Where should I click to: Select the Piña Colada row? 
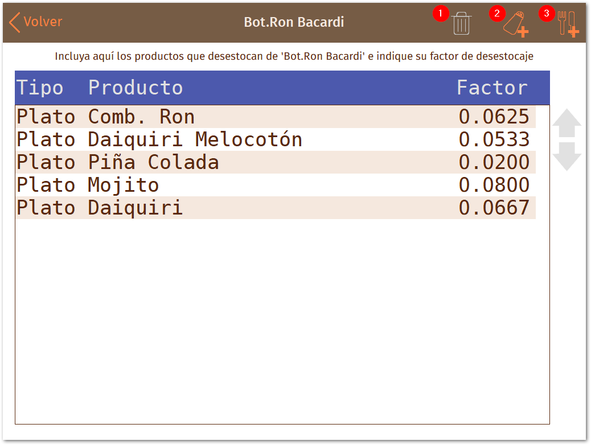276,162
